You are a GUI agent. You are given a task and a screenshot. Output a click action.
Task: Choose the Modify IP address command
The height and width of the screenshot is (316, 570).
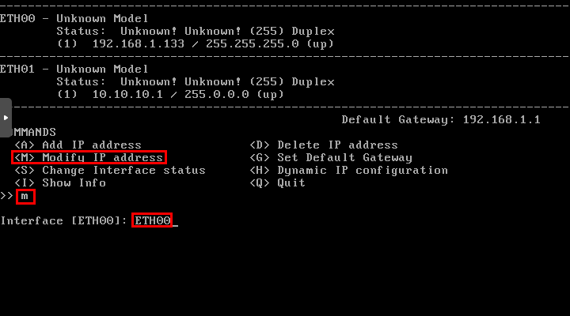pos(89,157)
